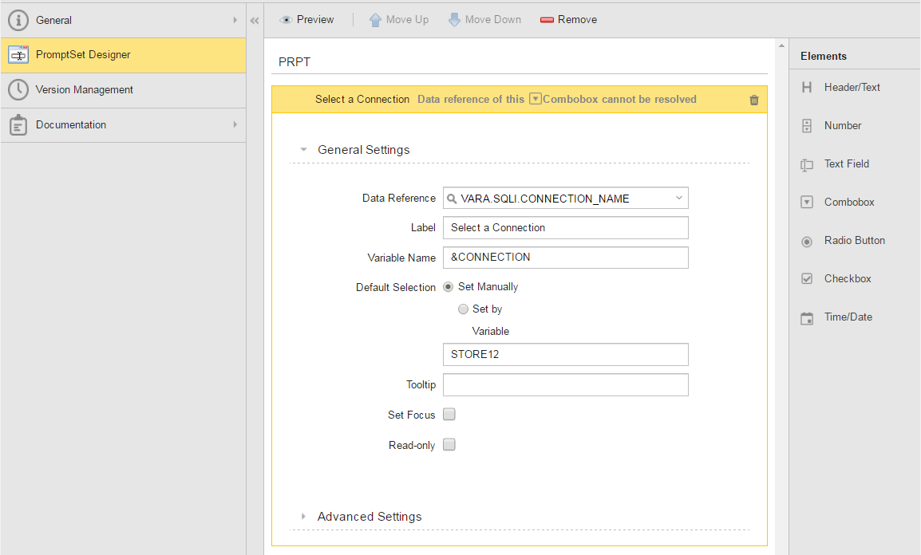This screenshot has width=921, height=555.
Task: Enable the Set Focus checkbox
Action: pos(449,415)
